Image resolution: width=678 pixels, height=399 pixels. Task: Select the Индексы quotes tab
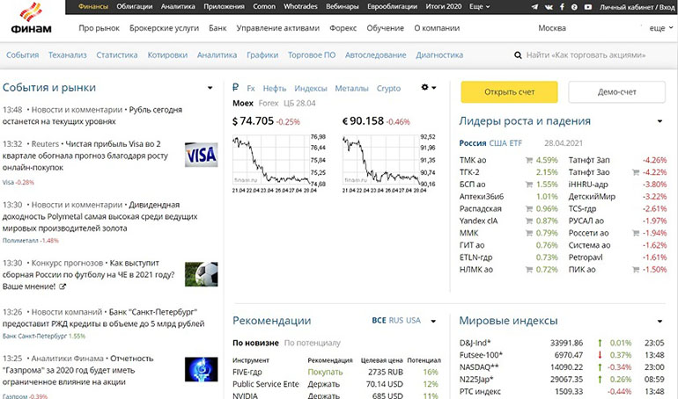point(311,89)
